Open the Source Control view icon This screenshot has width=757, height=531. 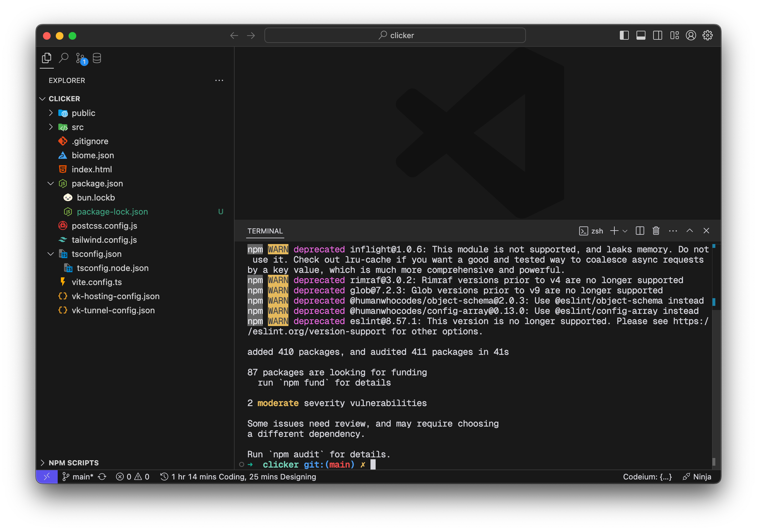[x=81, y=58]
